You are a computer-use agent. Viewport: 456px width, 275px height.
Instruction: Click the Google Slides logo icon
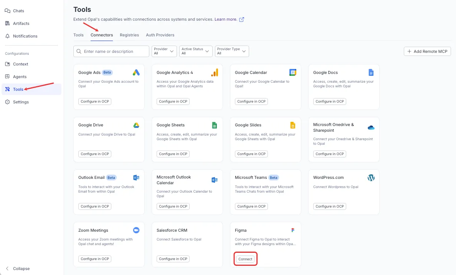point(292,125)
